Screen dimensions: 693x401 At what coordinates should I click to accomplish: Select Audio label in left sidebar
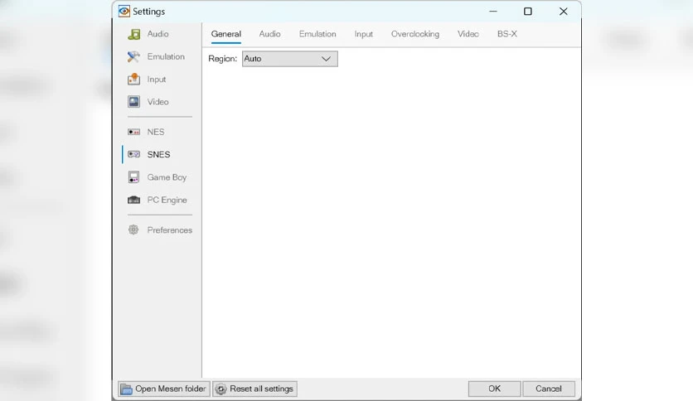157,34
